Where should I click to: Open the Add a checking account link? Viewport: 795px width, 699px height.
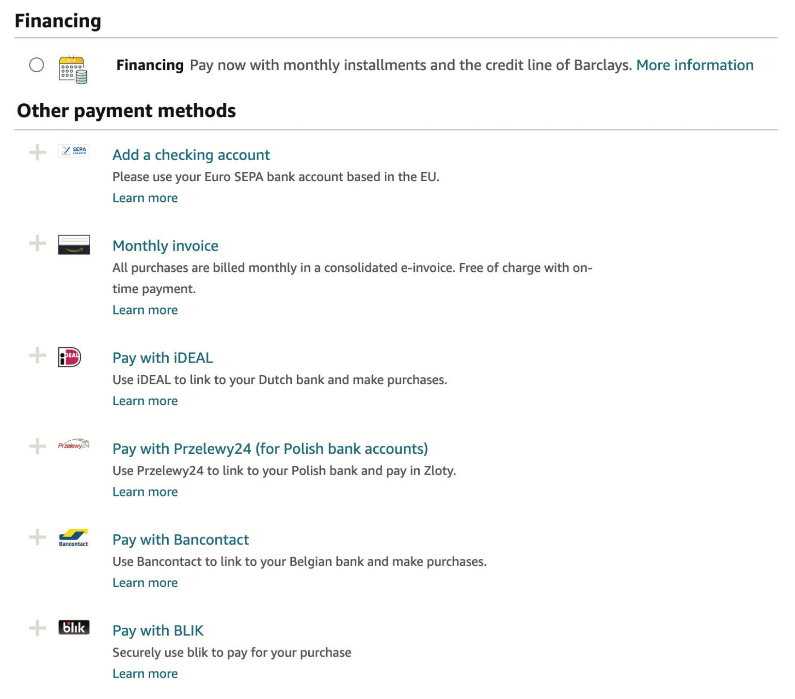(191, 155)
